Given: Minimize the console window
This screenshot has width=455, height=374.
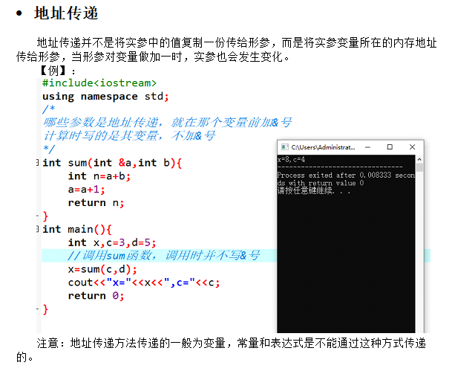Looking at the screenshot, I should click(367, 147).
